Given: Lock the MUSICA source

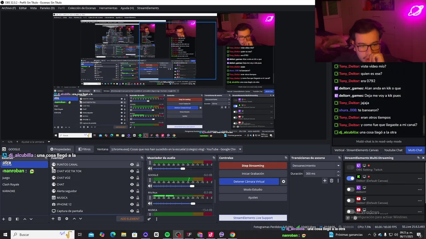Looking at the screenshot, I should click(138, 198).
